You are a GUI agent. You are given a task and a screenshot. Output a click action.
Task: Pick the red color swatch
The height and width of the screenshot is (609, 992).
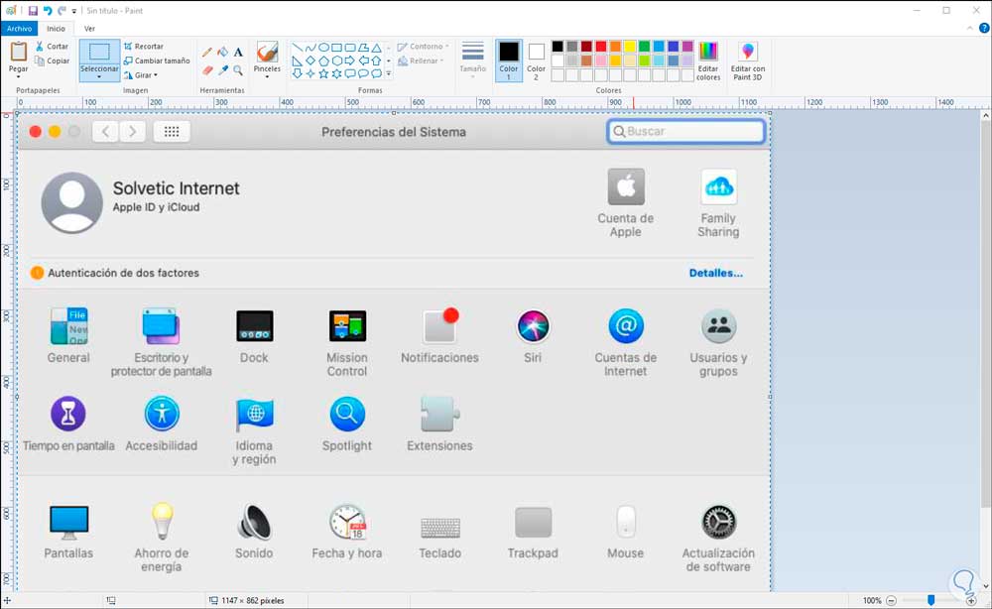(601, 47)
